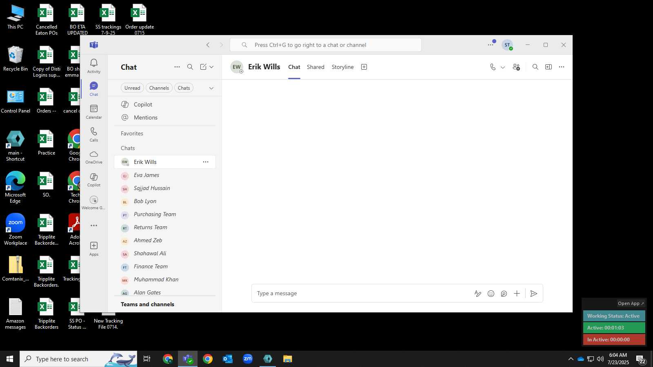653x367 pixels.
Task: Show more apps ellipsis in sidebar
Action: click(94, 226)
